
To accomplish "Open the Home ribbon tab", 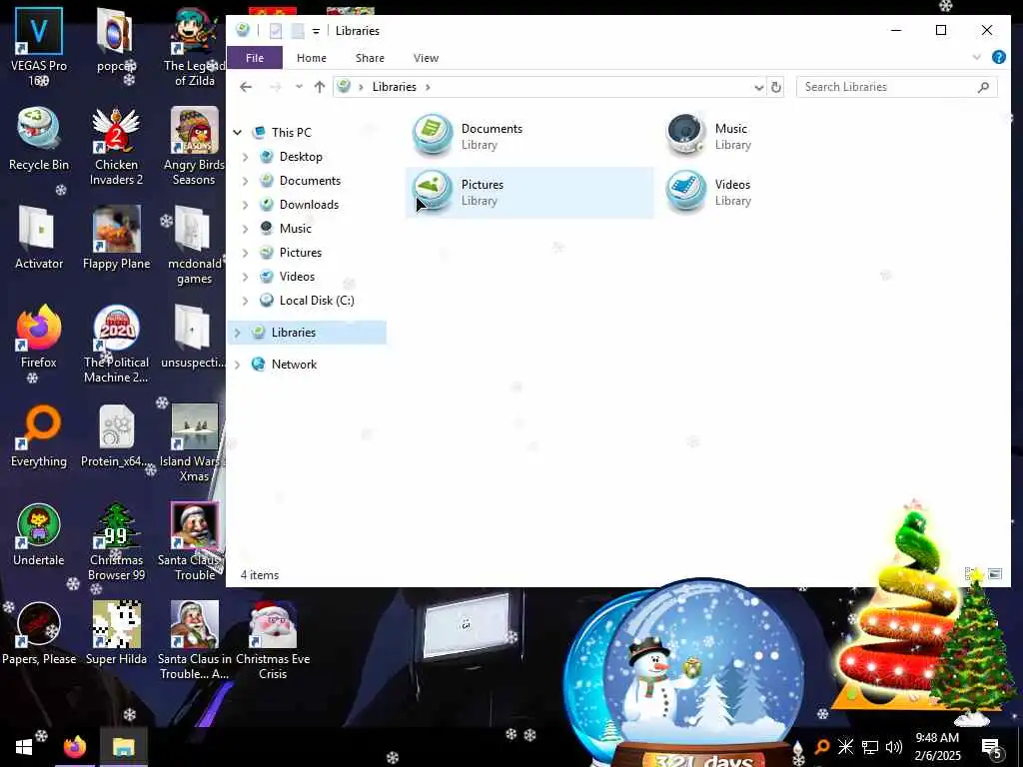I will (x=312, y=57).
